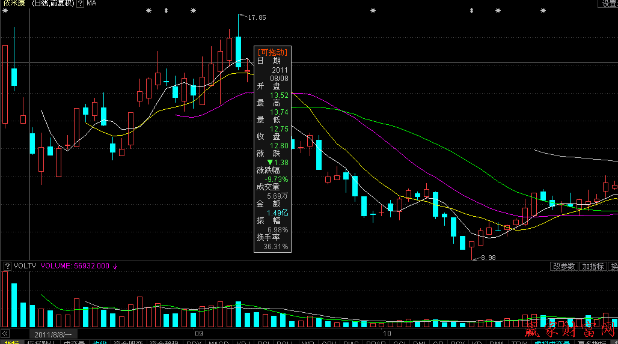Click the leftmost up-down arrow marker
Screen dimensions: 618x344
click(x=165, y=11)
